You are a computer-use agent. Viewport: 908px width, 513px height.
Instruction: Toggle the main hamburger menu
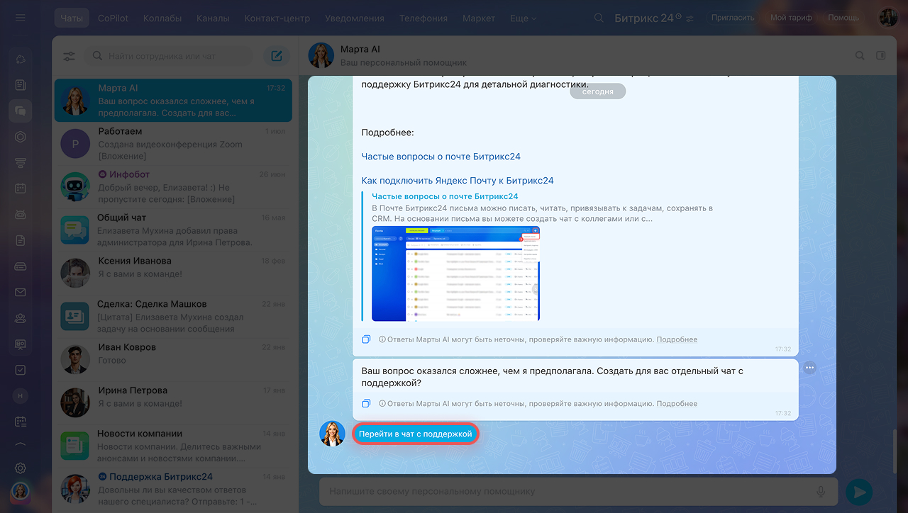click(x=21, y=18)
